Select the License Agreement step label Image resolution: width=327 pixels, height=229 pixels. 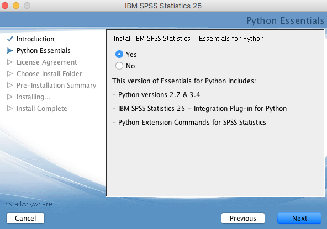47,62
